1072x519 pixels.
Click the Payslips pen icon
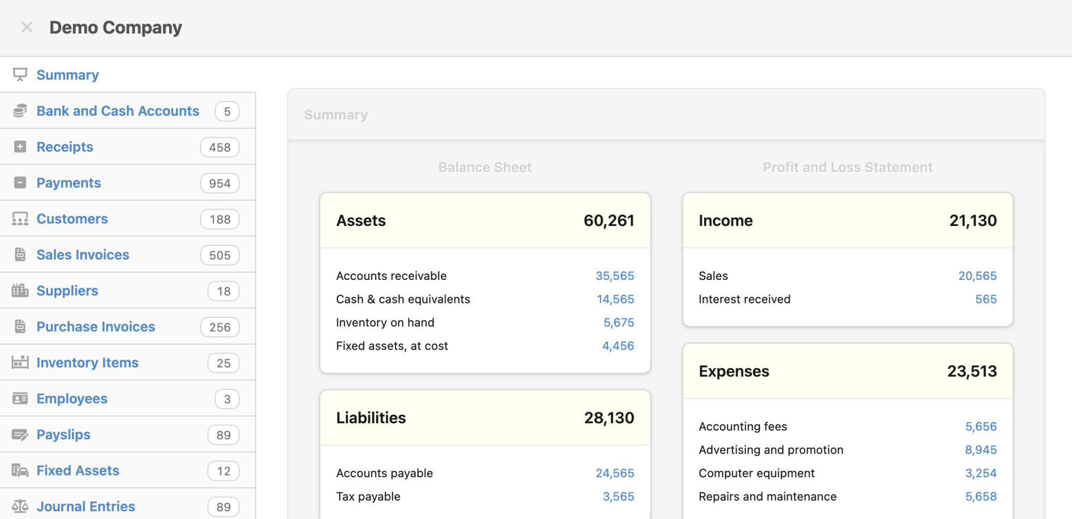[20, 434]
